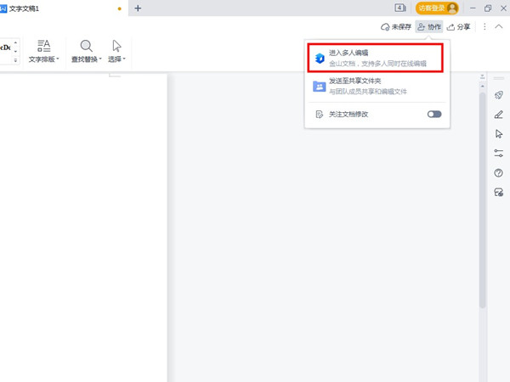510x382 pixels.
Task: Expand the style gallery more arrow
Action: click(x=16, y=60)
